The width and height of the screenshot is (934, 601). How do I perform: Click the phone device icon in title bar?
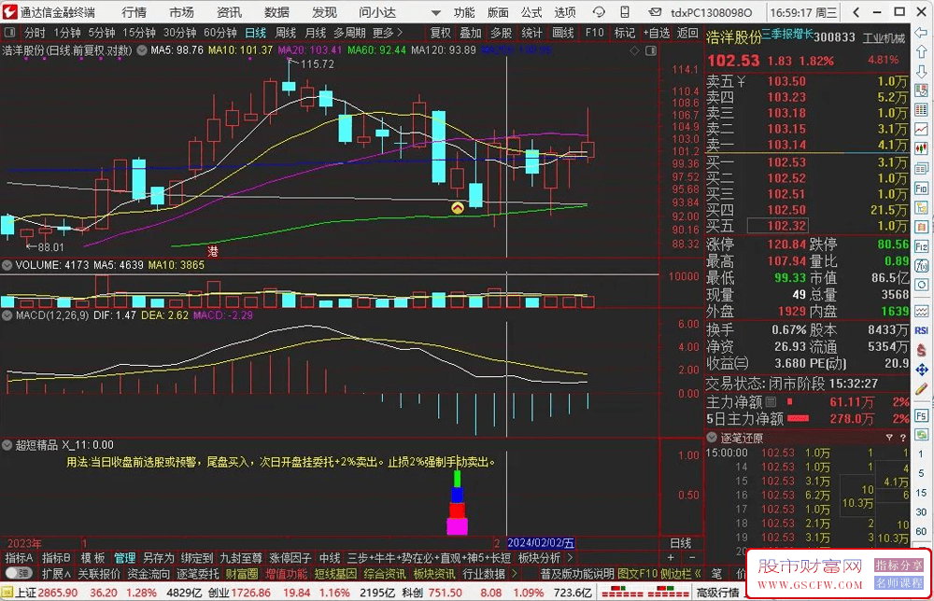[x=624, y=12]
